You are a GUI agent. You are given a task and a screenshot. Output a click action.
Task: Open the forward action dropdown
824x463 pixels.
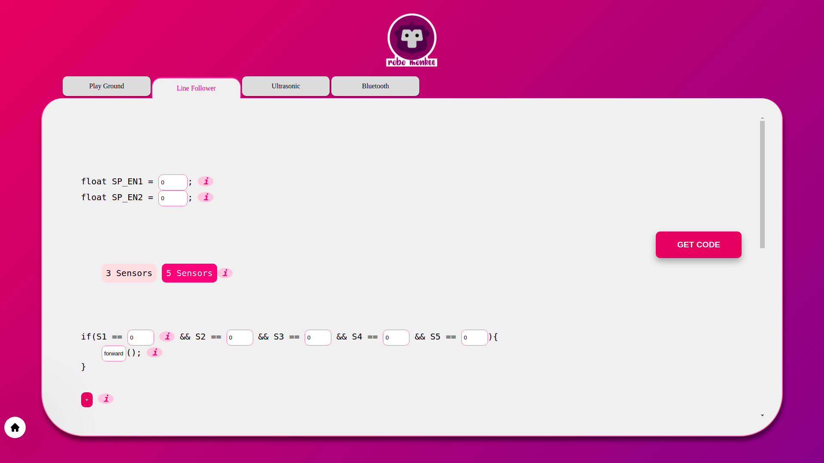pos(114,353)
